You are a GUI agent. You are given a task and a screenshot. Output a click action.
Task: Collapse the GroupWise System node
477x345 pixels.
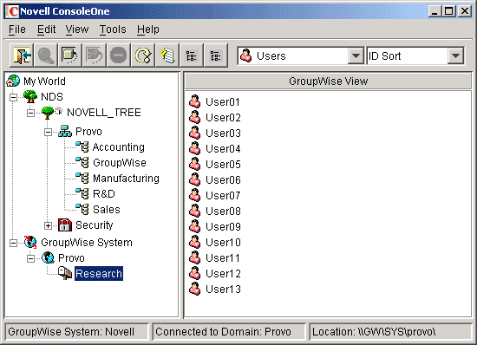pos(13,243)
